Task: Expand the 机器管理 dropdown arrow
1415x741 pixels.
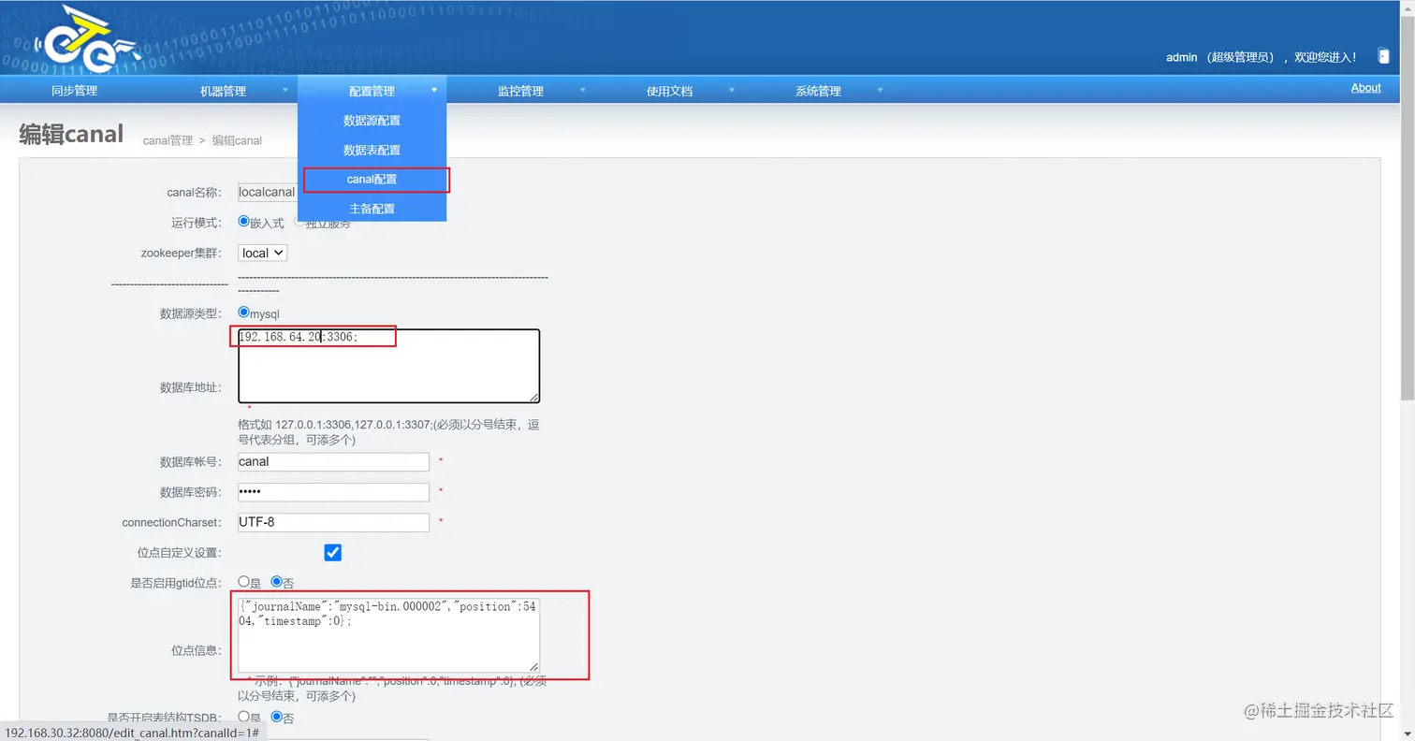Action: tap(285, 91)
